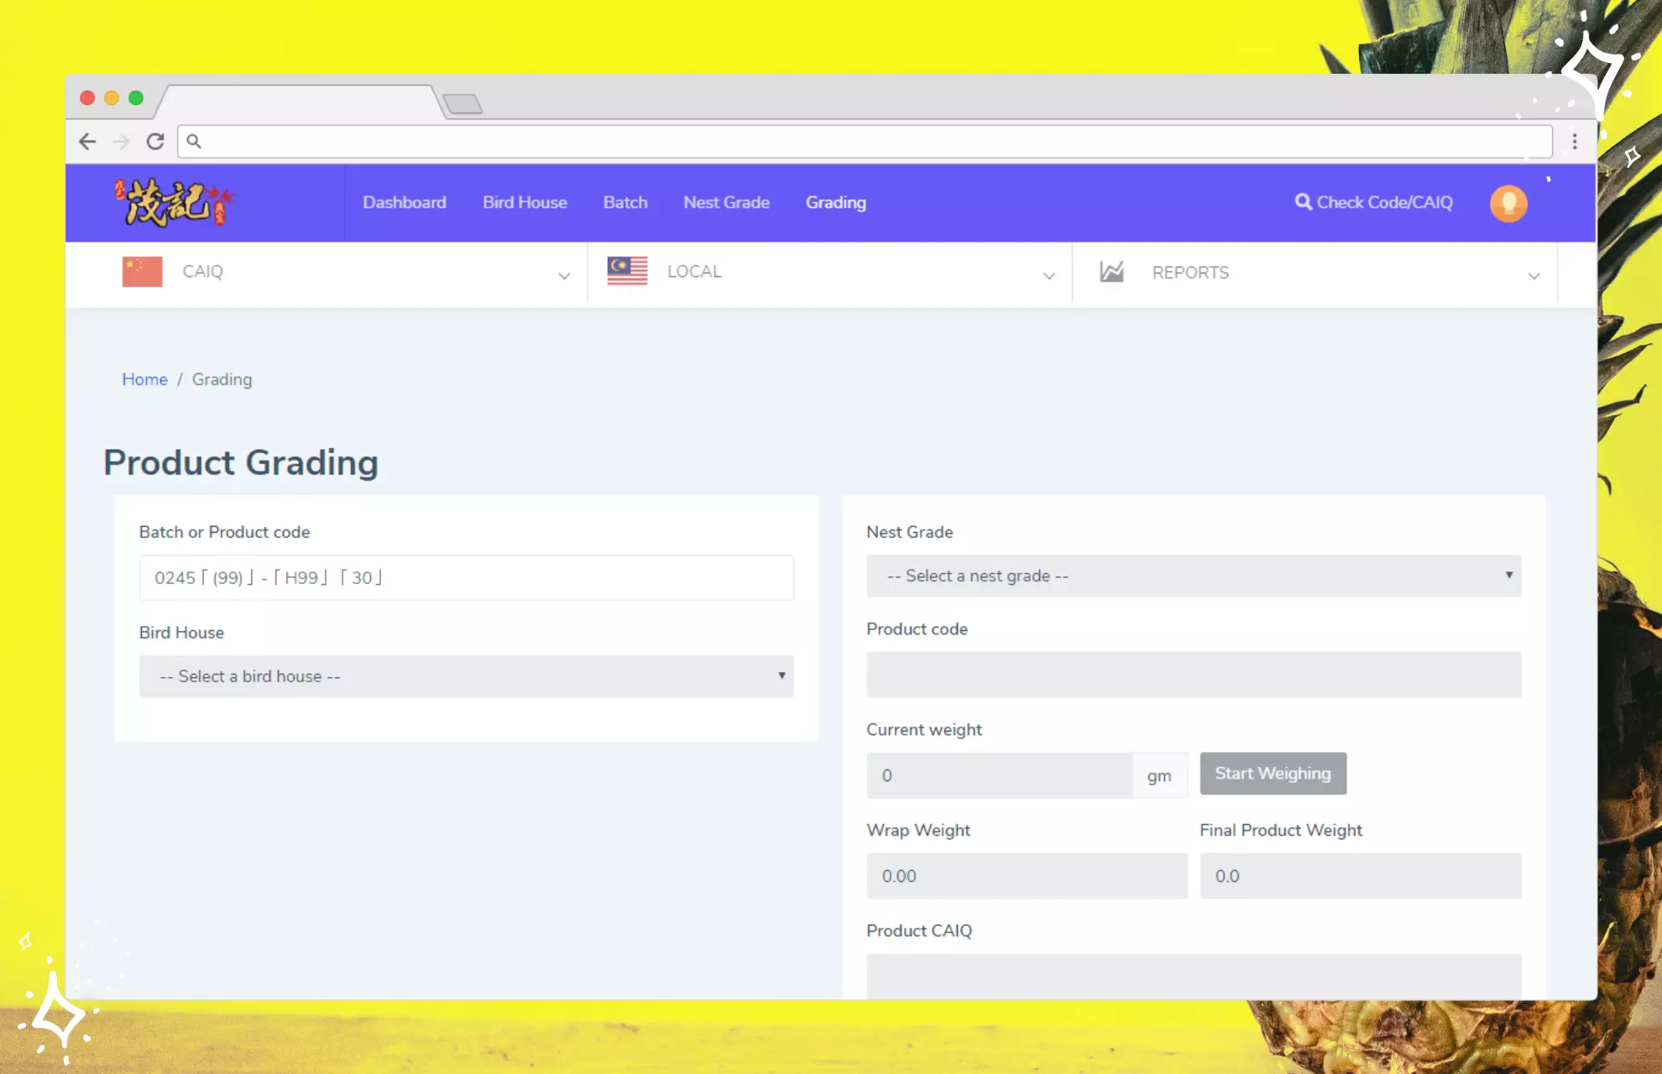Open the REPORTS dropdown chevron
The image size is (1662, 1074).
1535,275
